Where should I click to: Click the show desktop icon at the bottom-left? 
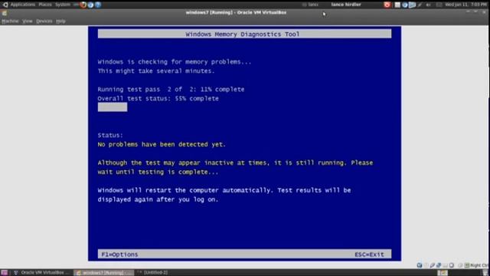tap(5, 273)
